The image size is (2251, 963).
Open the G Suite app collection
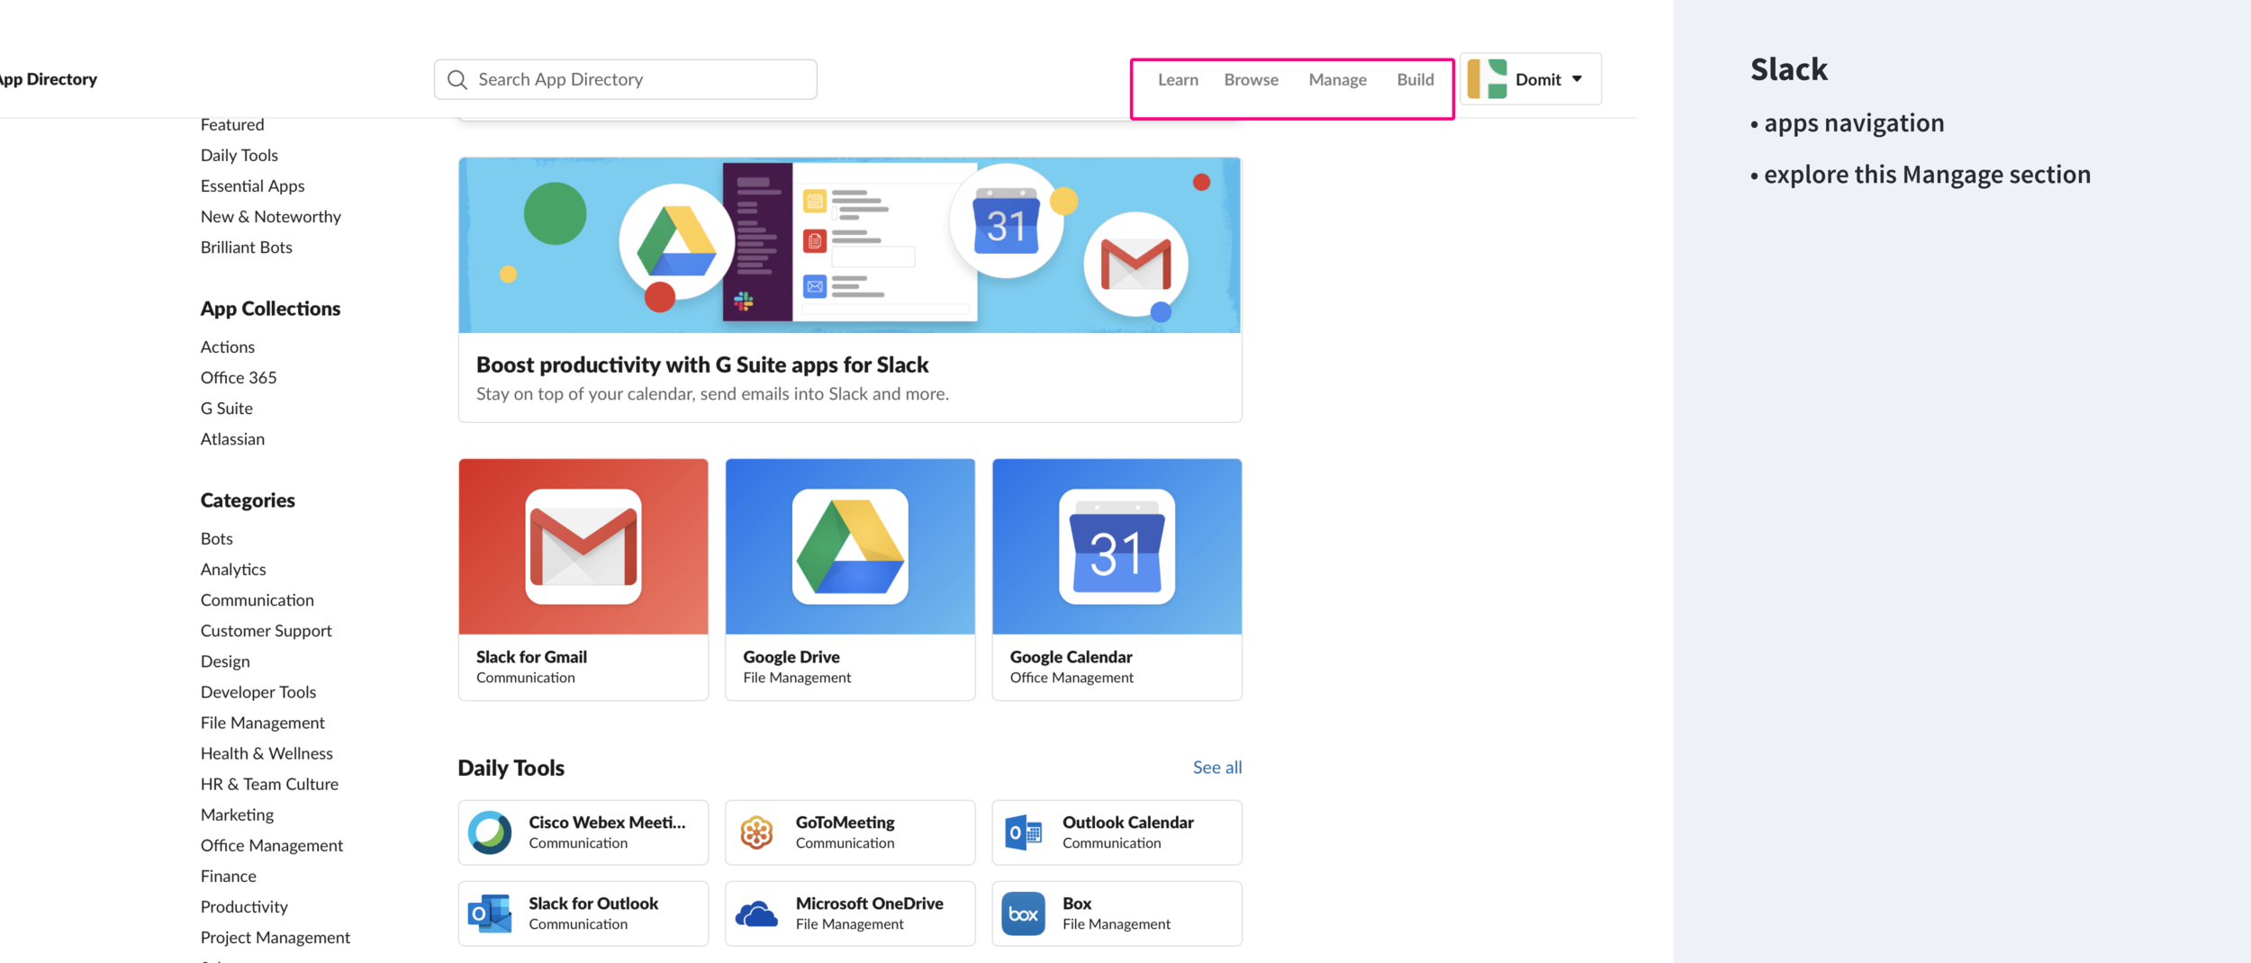[x=227, y=408]
